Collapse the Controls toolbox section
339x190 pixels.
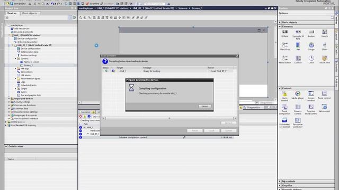point(280,88)
